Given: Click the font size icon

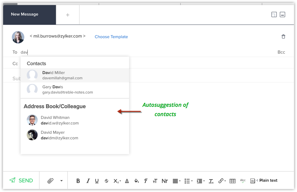Looking at the screenshot, I should (x=155, y=181).
